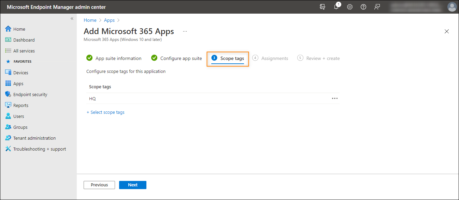The width and height of the screenshot is (459, 200).
Task: Open the HQ scope tag options ellipsis
Action: point(335,98)
